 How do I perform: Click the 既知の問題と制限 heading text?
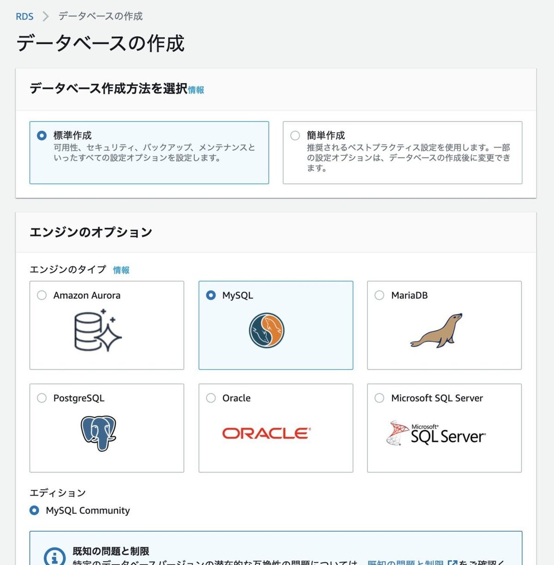tap(111, 551)
